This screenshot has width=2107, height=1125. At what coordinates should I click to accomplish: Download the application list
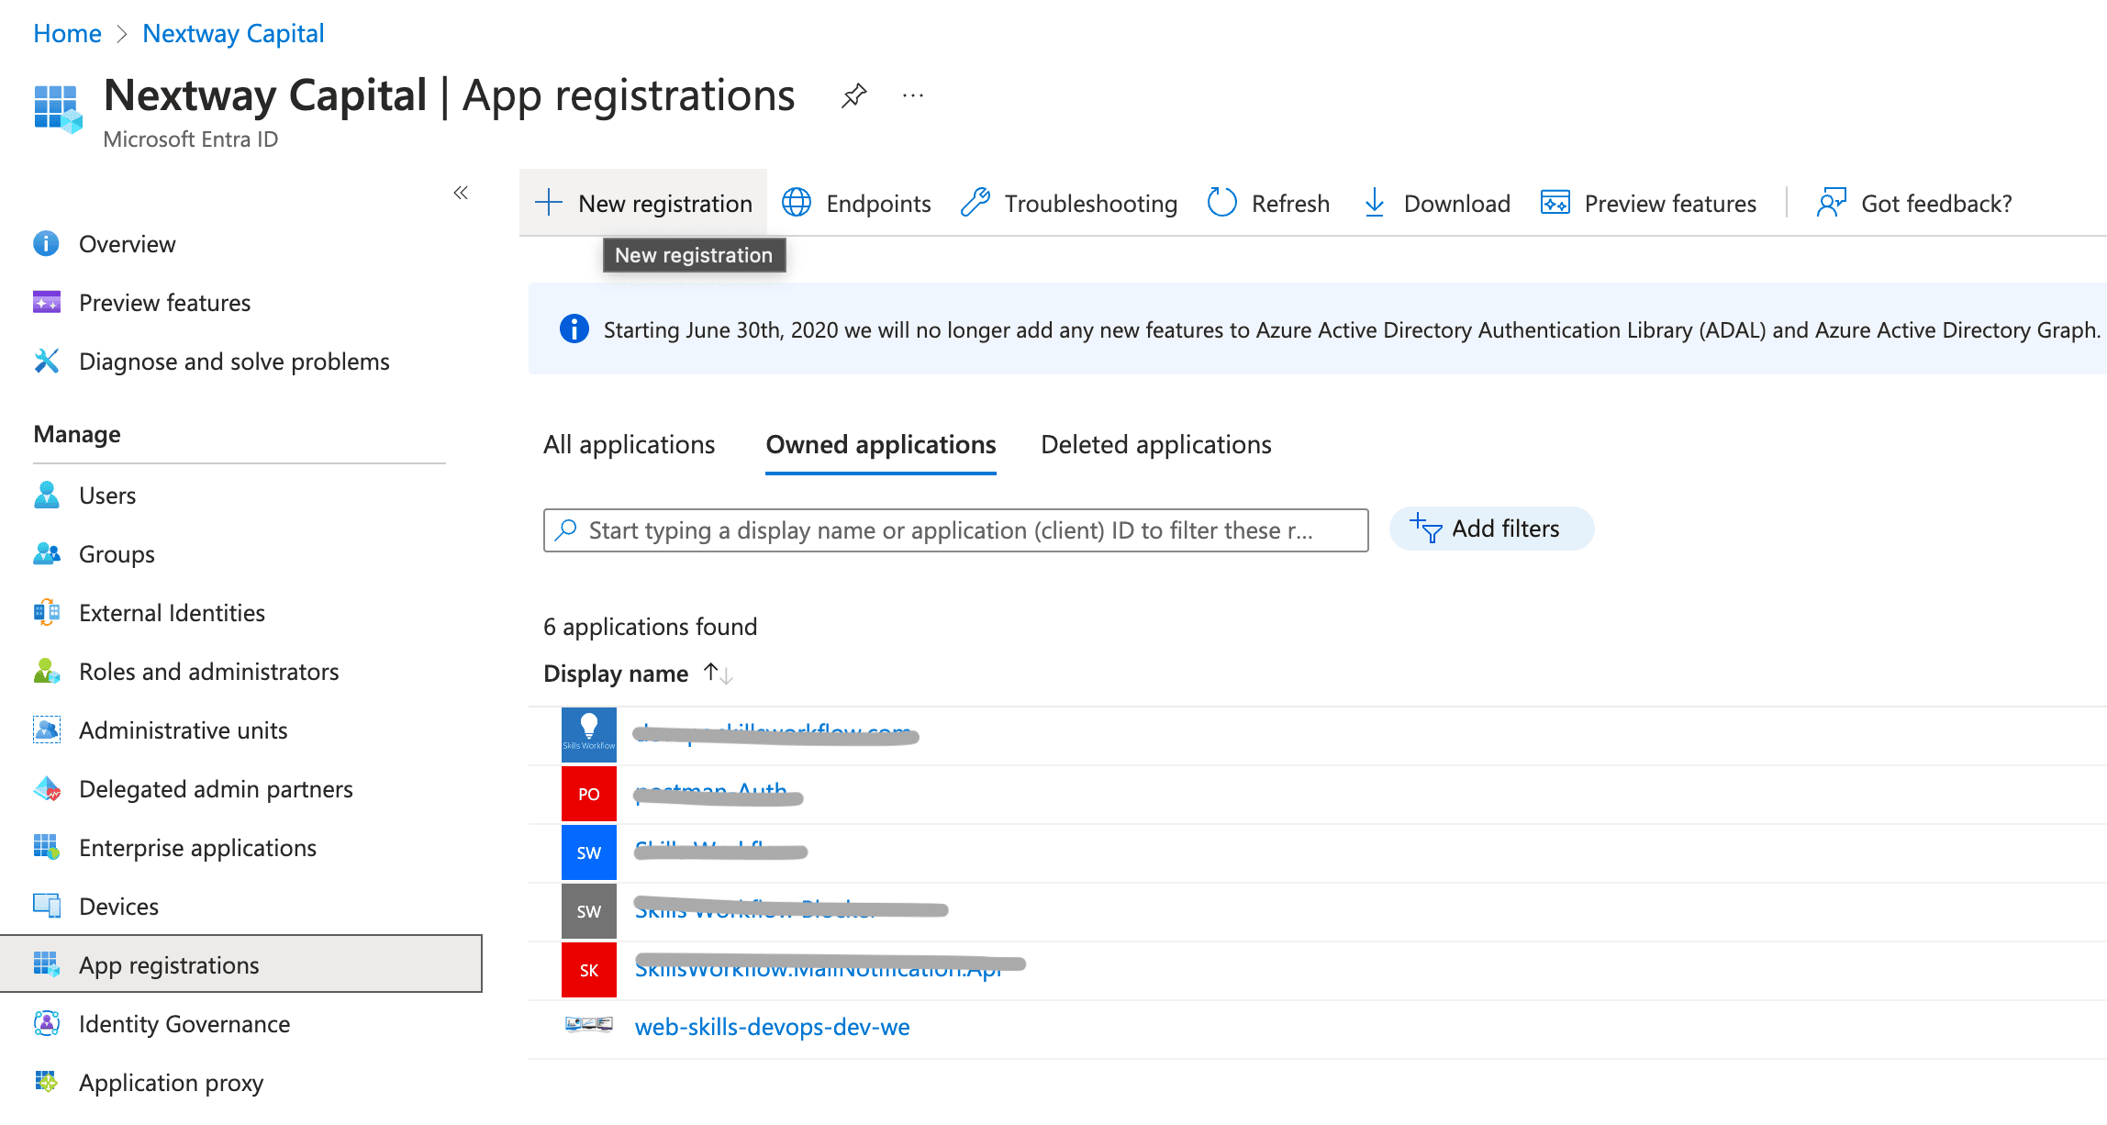point(1374,203)
